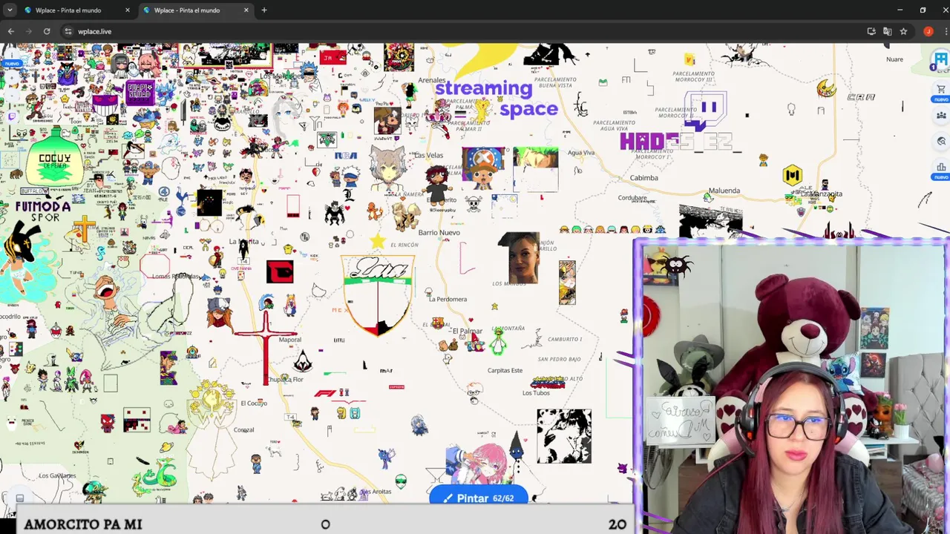Click the grinning crescent moon artwork

(827, 89)
